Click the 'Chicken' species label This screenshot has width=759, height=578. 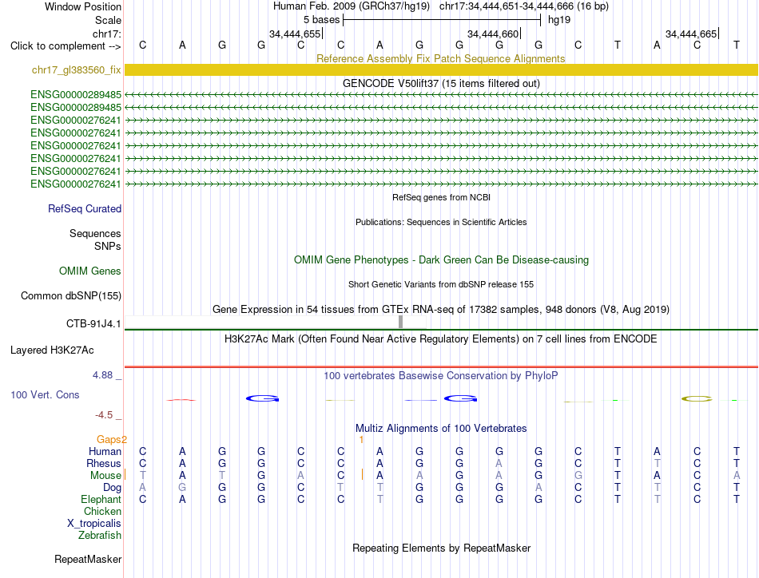pos(102,511)
